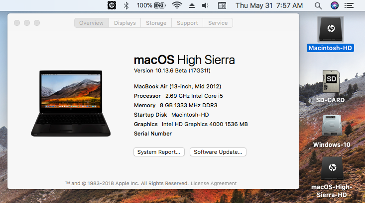The width and height of the screenshot is (365, 203).
Task: Open the keyboard viewer menu icon
Action: 222,5
